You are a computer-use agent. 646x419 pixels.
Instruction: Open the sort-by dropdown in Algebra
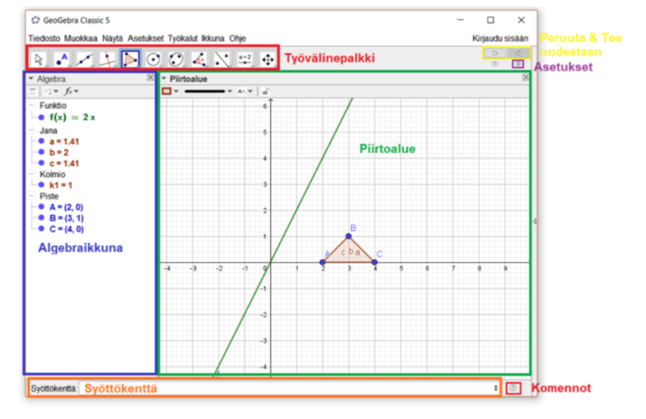coord(51,91)
